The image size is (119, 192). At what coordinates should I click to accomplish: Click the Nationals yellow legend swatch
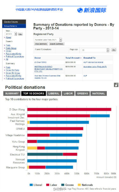click(79, 185)
